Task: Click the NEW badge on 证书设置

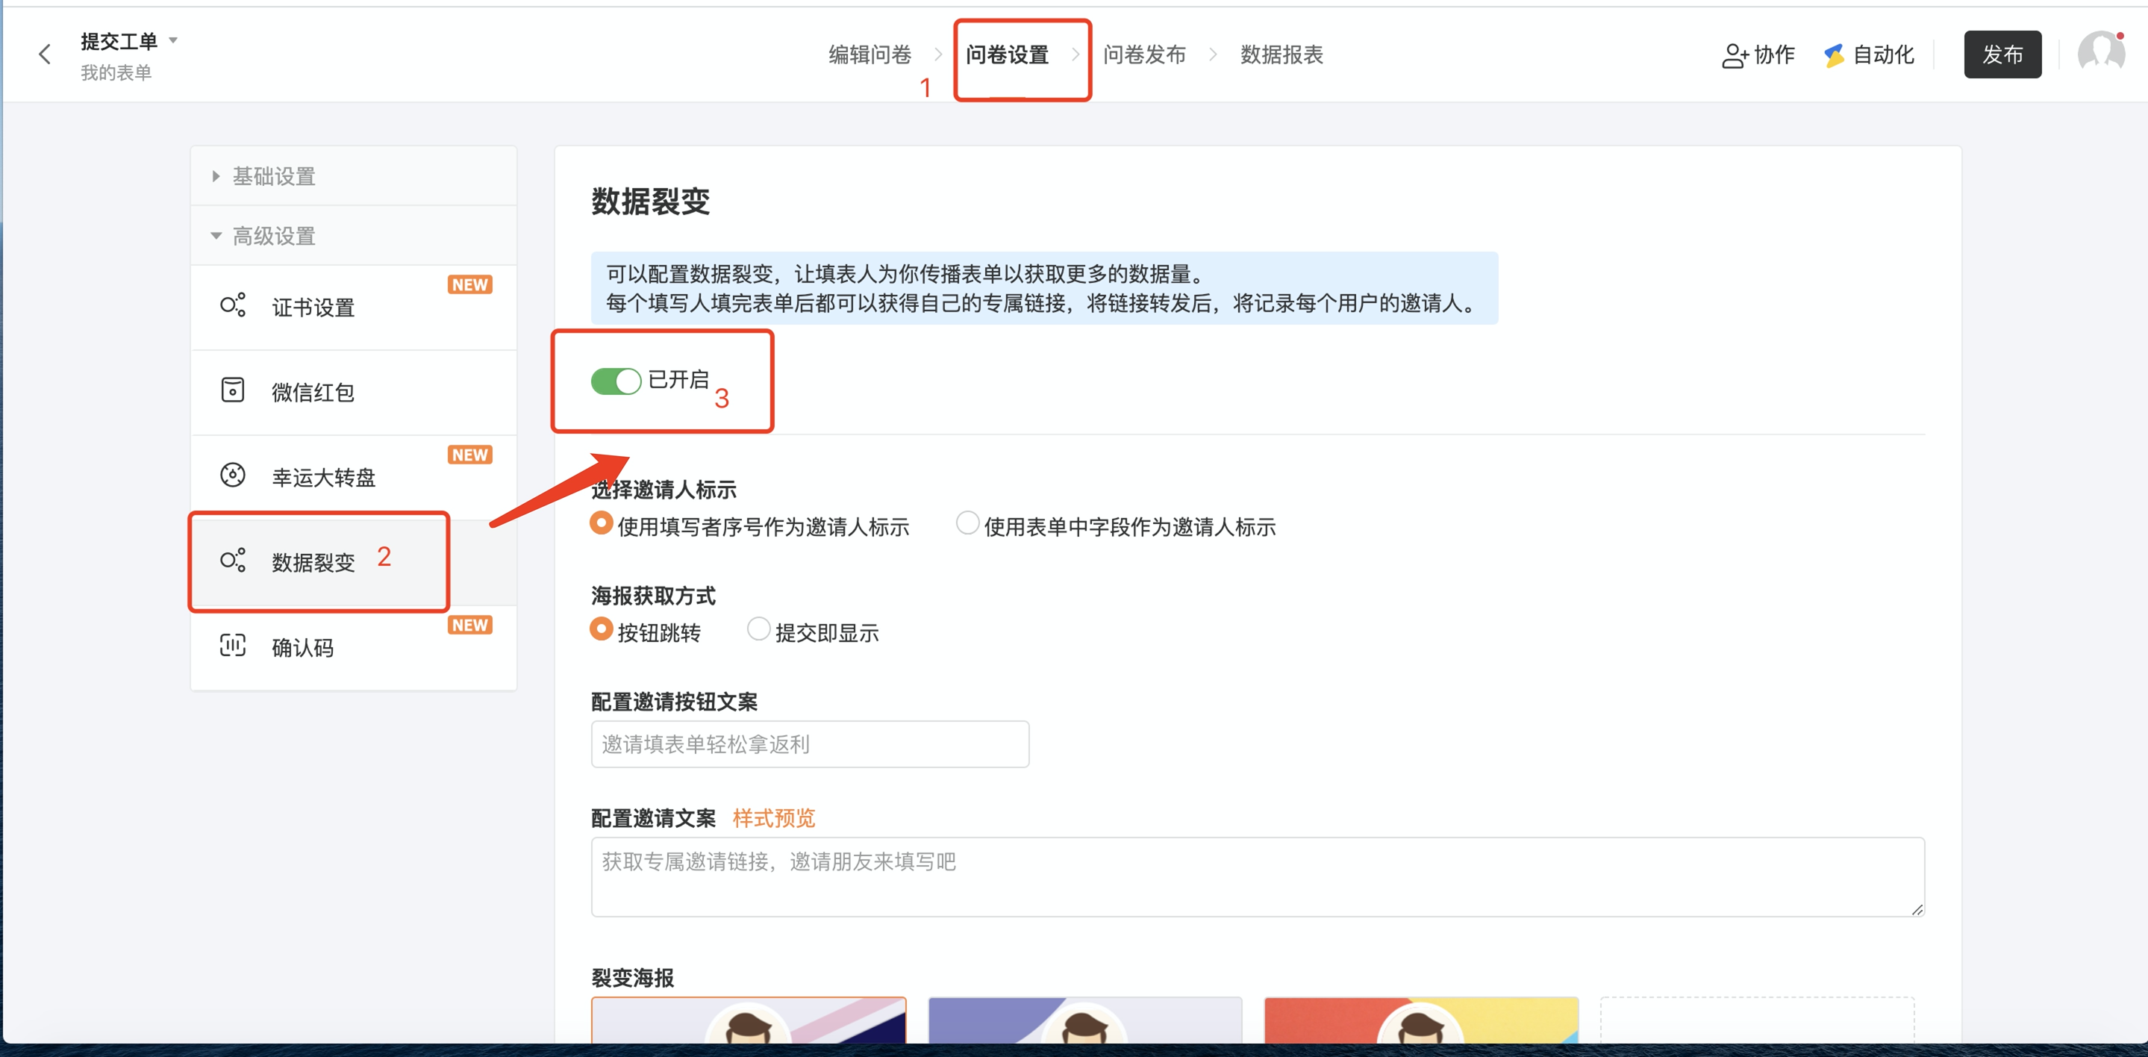Action: pos(470,284)
